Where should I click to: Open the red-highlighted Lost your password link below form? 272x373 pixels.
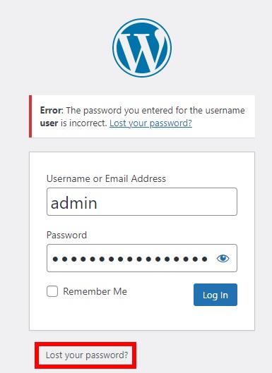(87, 355)
